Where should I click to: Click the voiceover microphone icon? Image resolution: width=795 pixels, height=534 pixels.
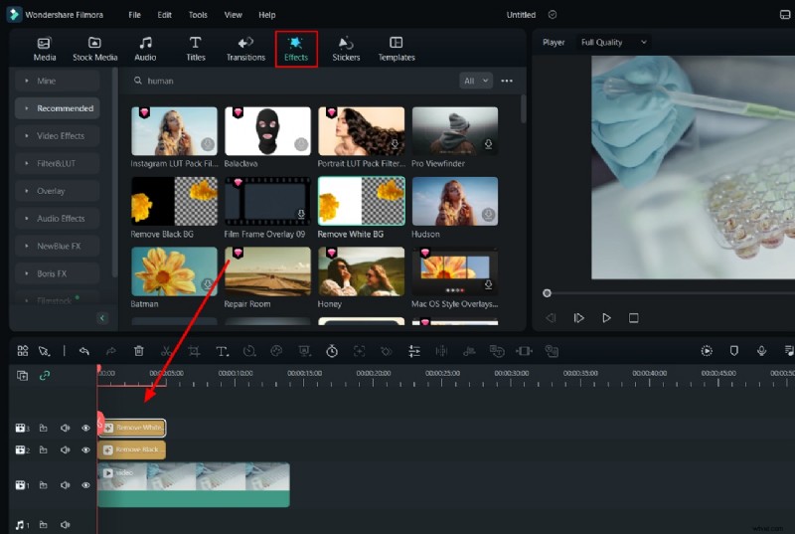[761, 351]
